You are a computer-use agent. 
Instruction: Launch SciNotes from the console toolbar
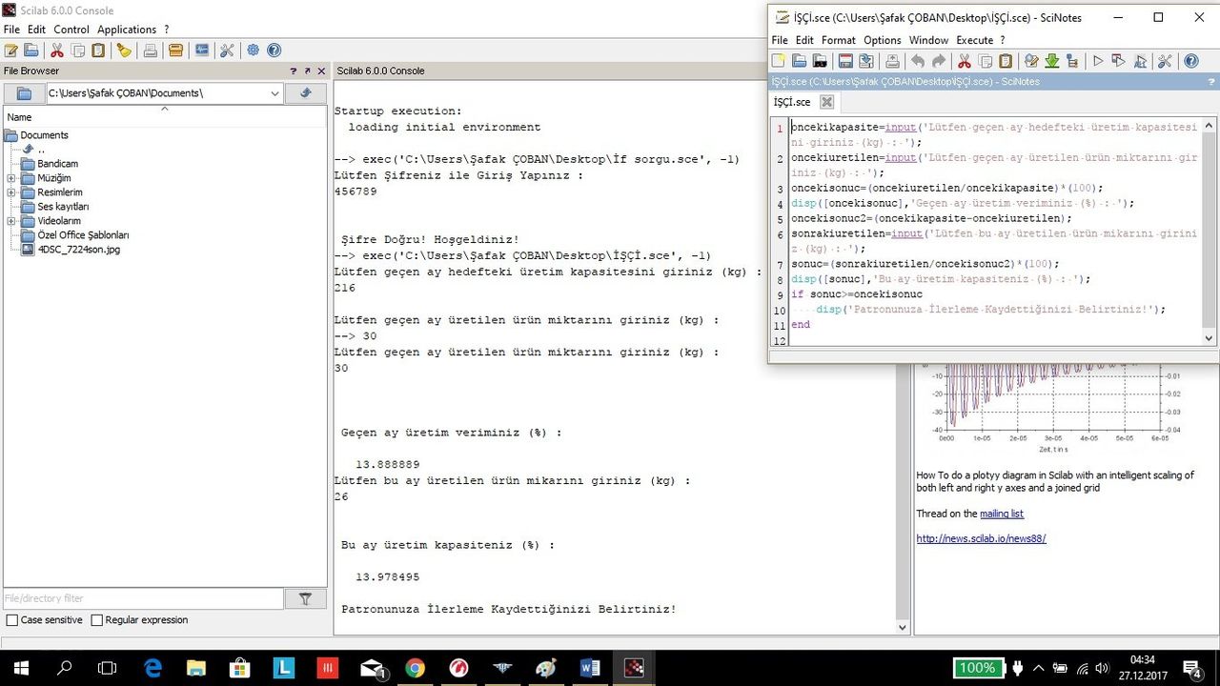tap(10, 50)
